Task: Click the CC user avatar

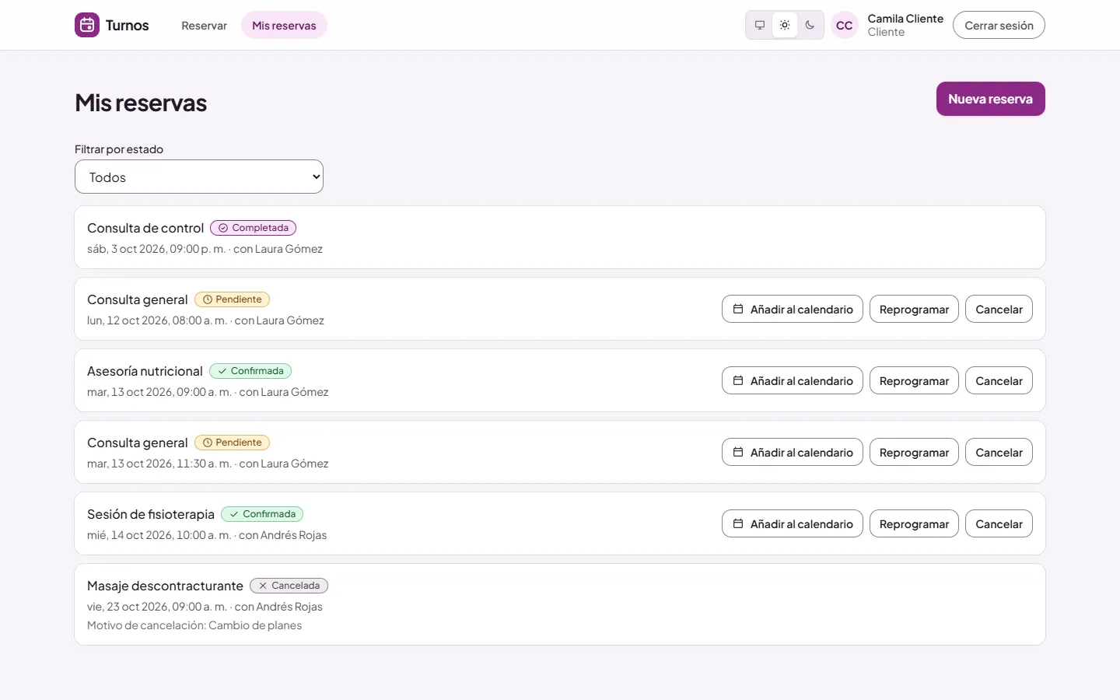Action: (x=844, y=25)
